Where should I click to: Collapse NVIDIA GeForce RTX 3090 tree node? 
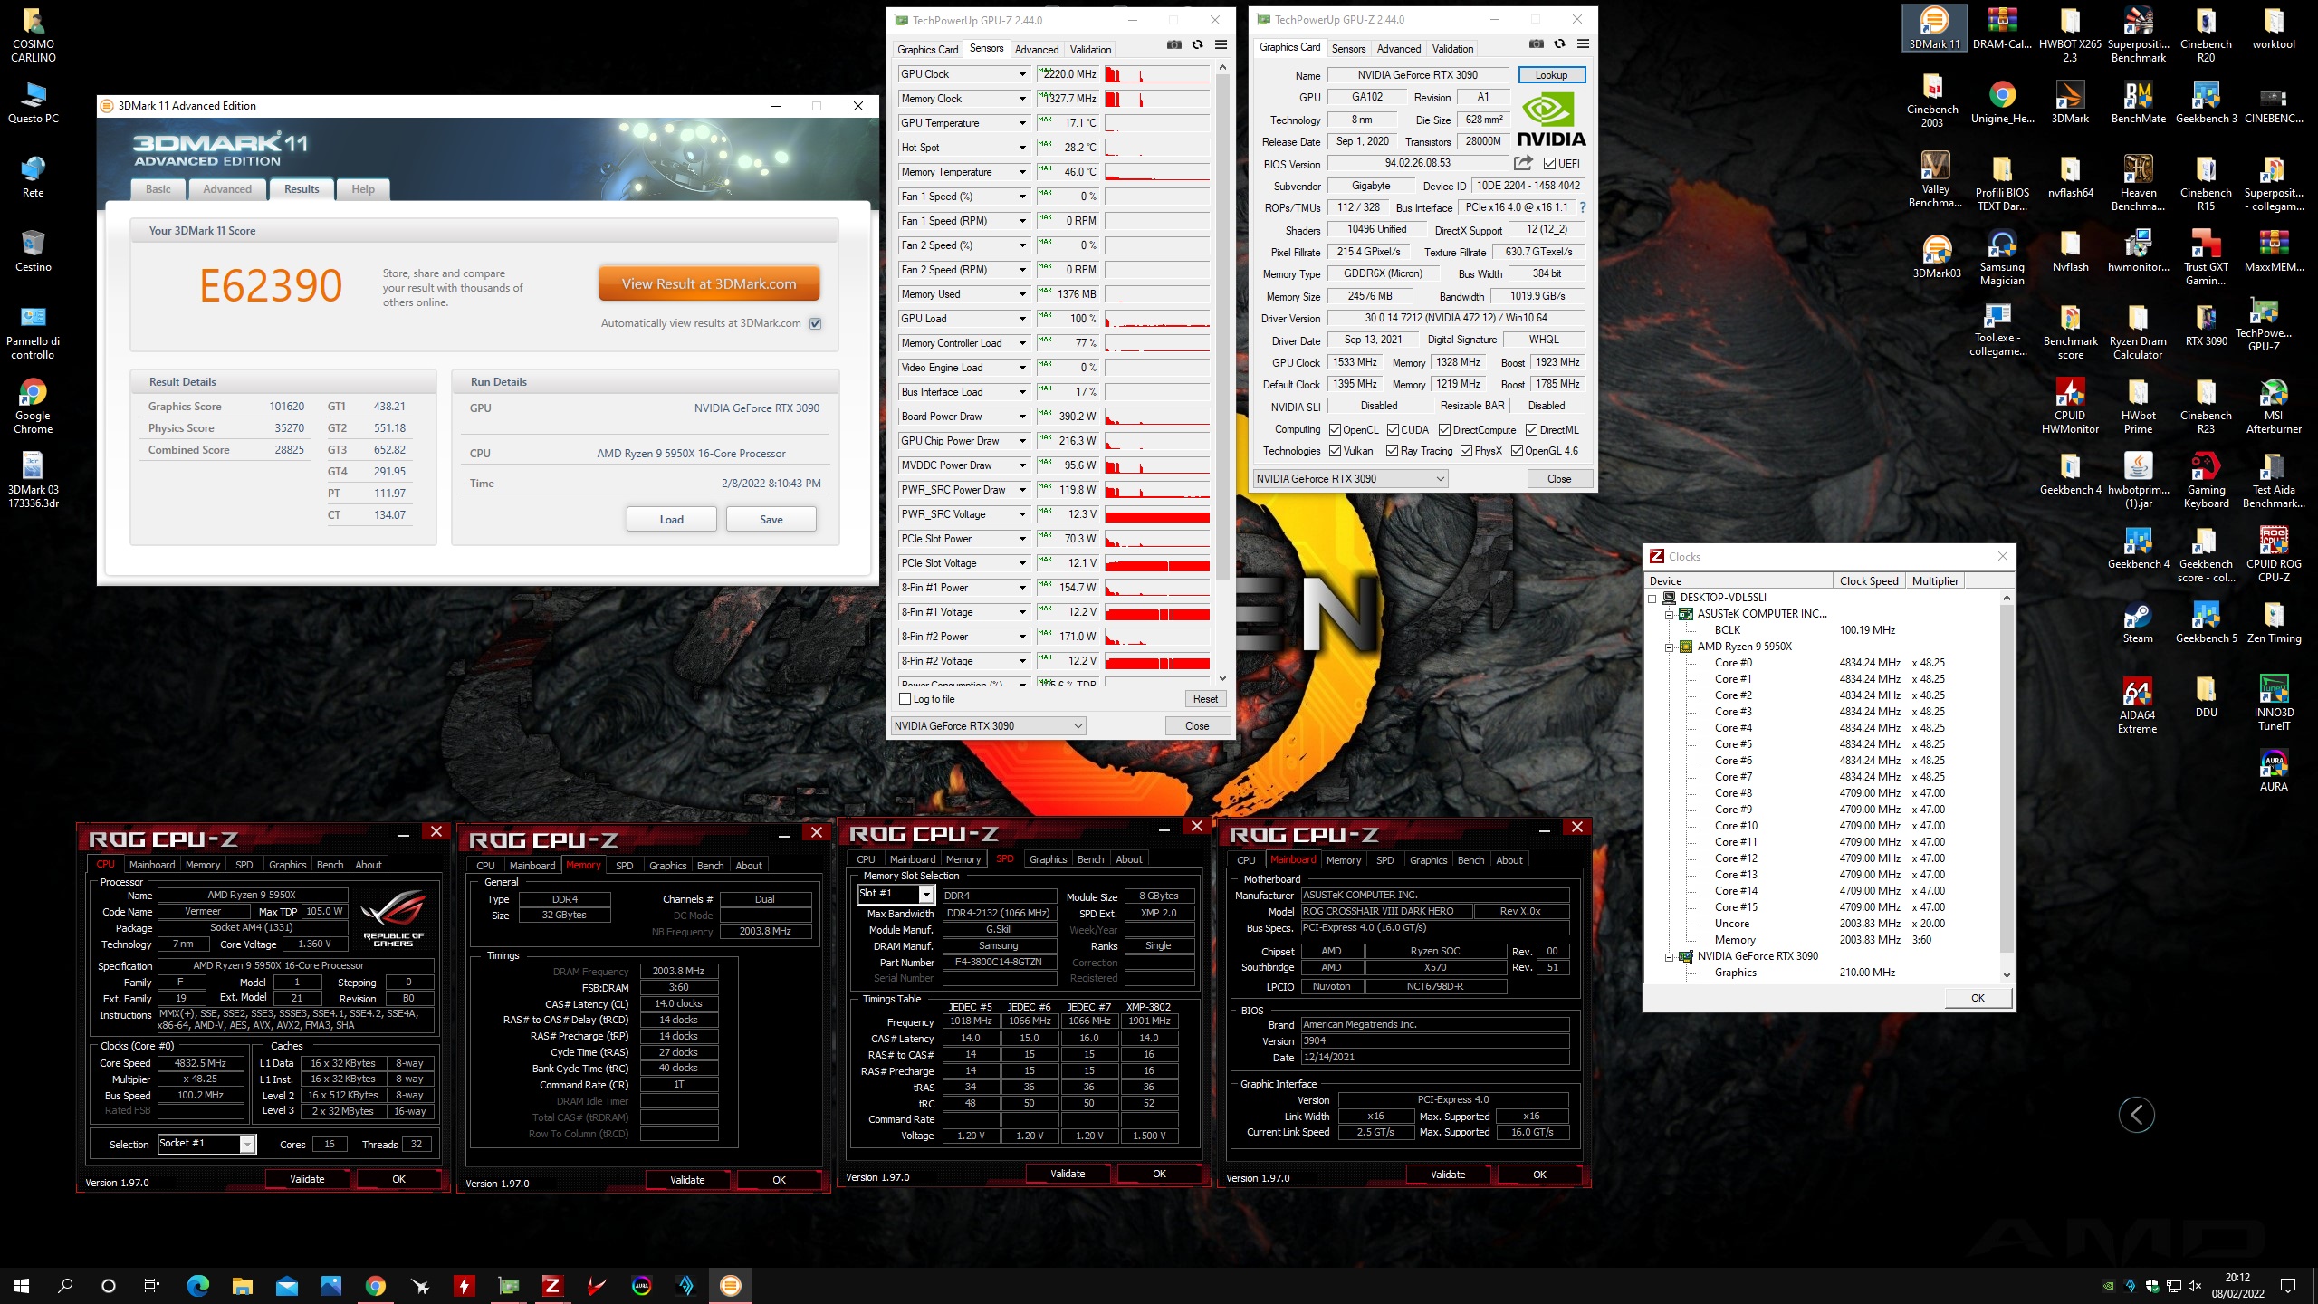(1669, 956)
